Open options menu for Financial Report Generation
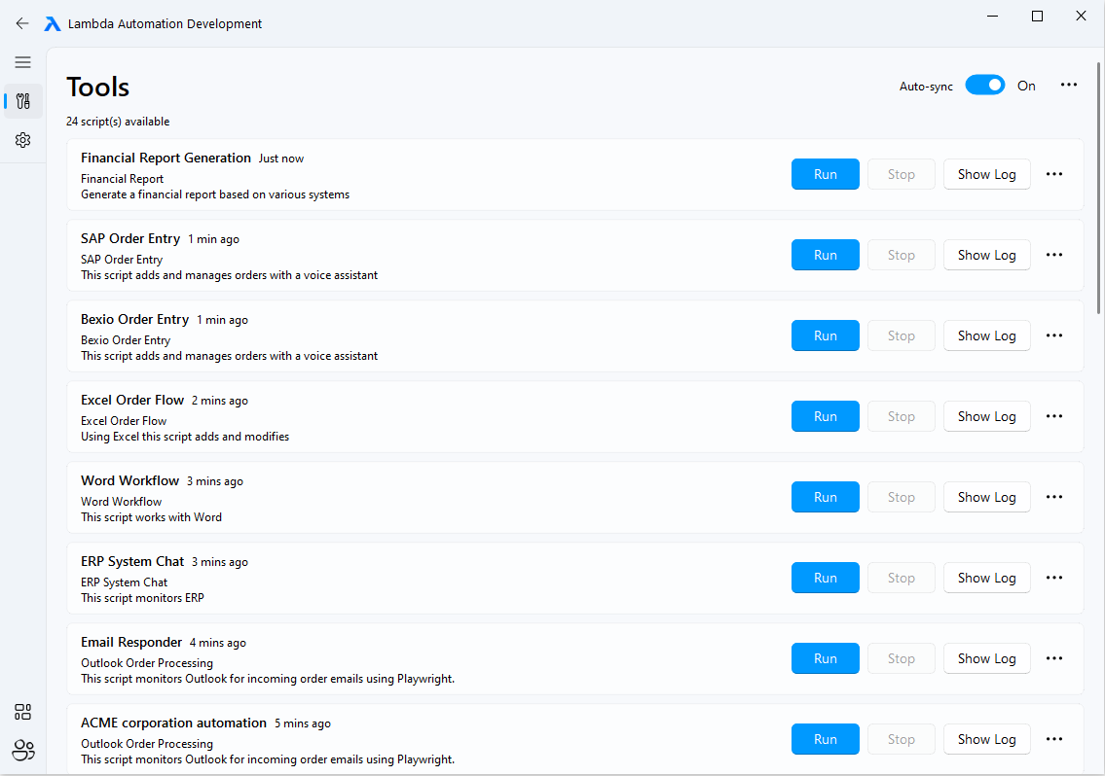Screen dimensions: 1105x776 1053,173
